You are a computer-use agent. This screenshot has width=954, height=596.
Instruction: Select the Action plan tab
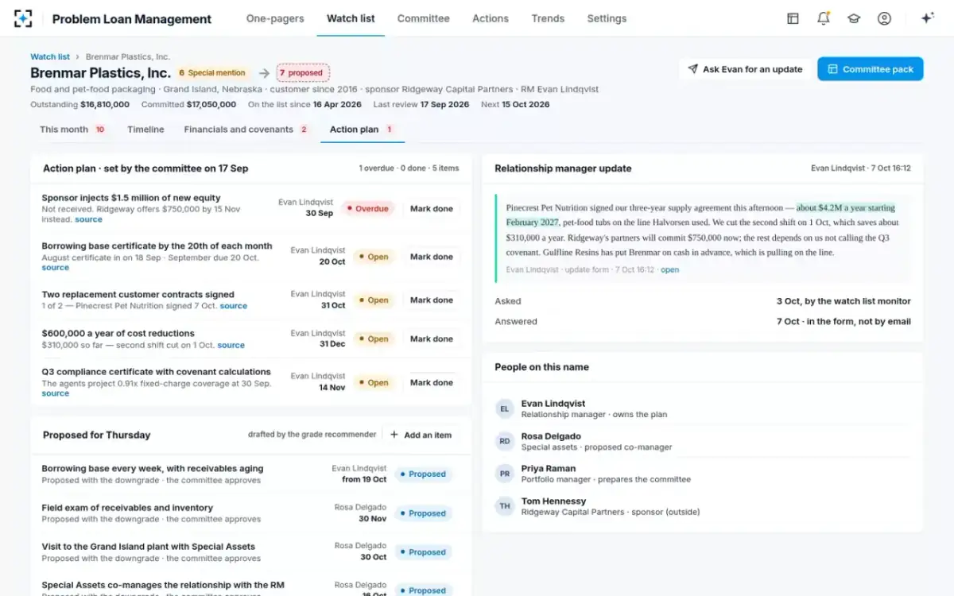click(363, 130)
